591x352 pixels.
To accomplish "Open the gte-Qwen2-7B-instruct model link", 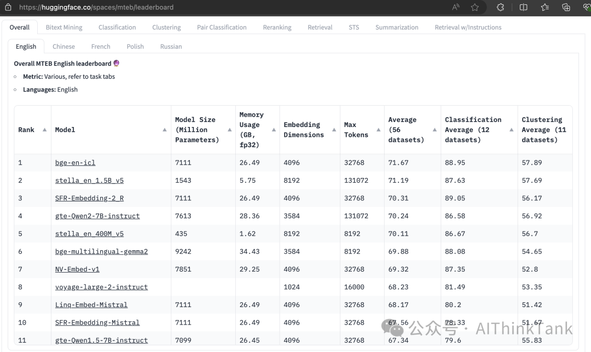I will [97, 216].
